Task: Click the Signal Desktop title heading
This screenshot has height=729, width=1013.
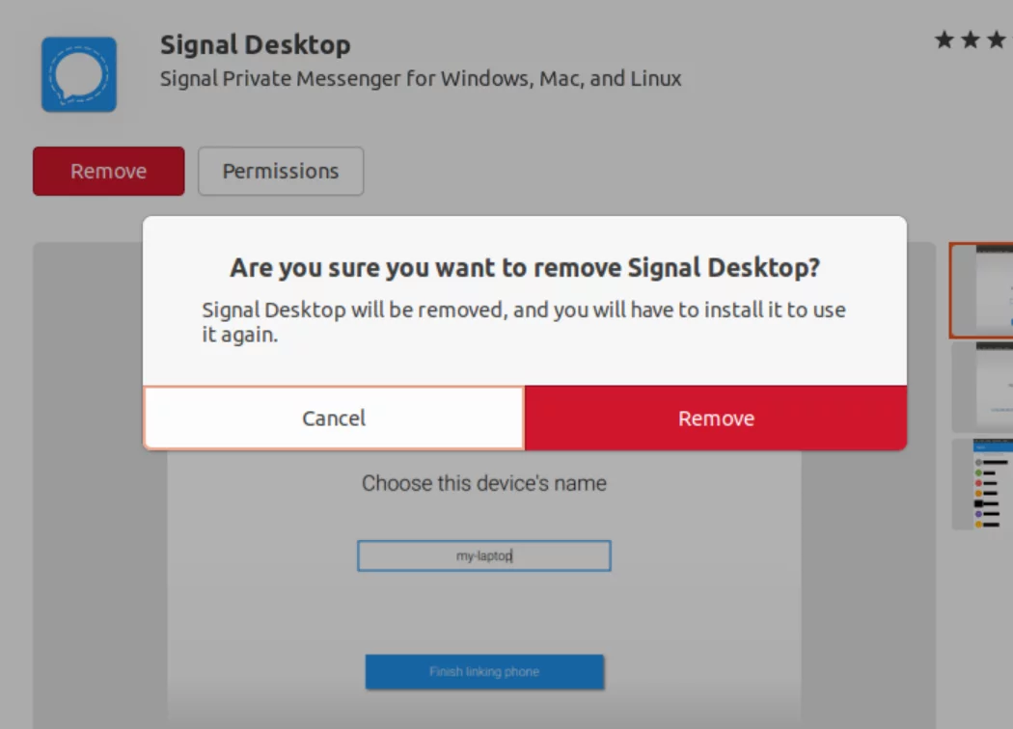Action: click(x=256, y=44)
